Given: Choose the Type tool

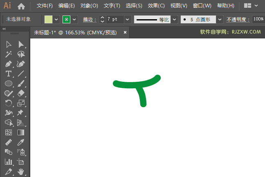Looking at the screenshot, I should point(9,74).
